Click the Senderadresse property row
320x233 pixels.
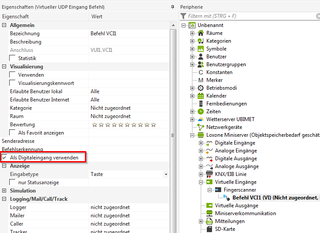85,141
